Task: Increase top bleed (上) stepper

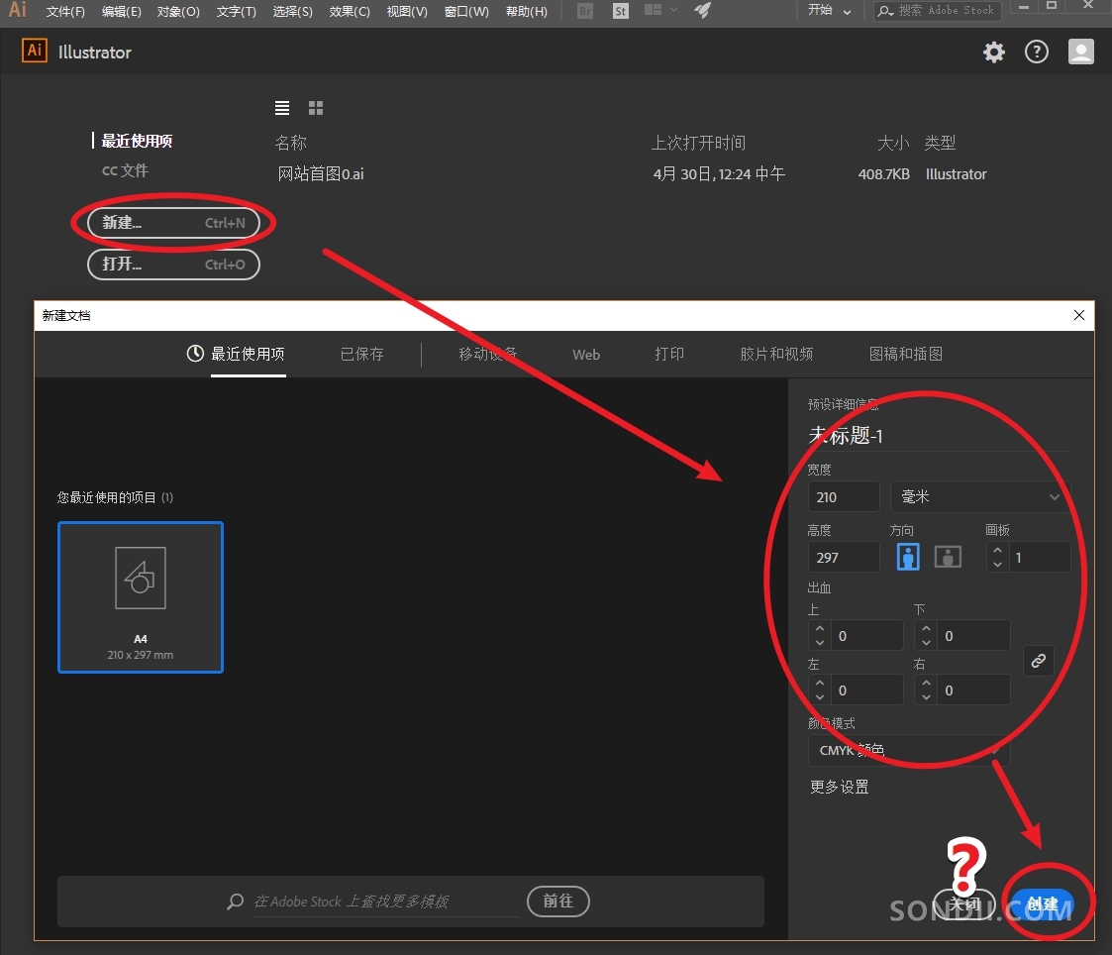Action: [820, 629]
